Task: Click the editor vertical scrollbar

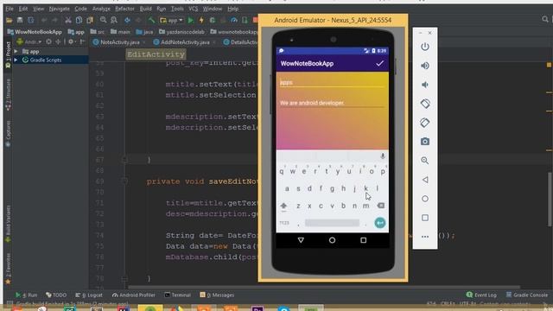Action: (550, 200)
